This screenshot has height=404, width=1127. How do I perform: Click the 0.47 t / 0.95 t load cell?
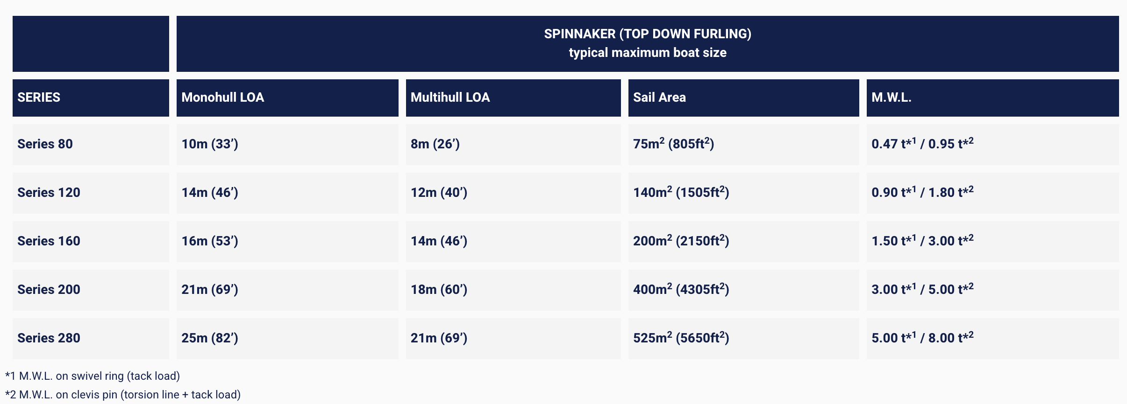922,144
